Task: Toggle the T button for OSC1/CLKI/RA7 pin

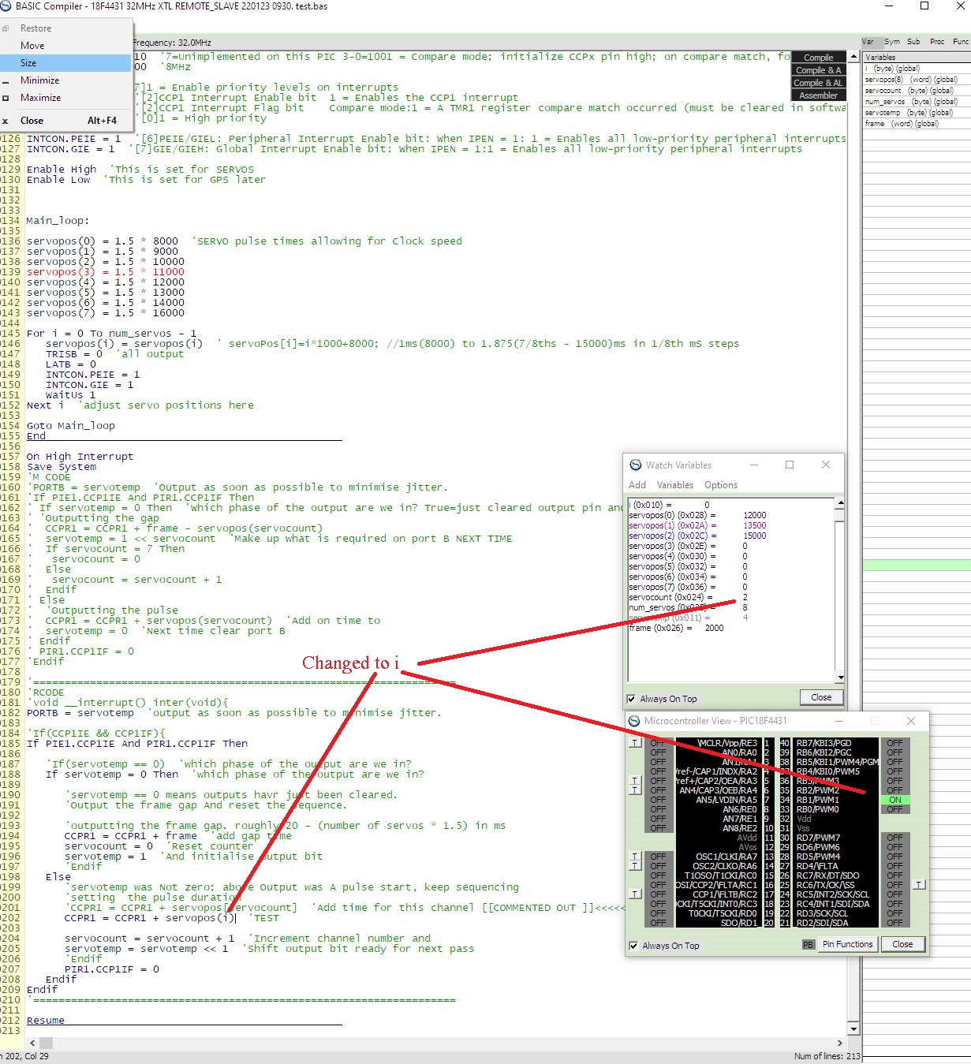Action: tap(635, 856)
